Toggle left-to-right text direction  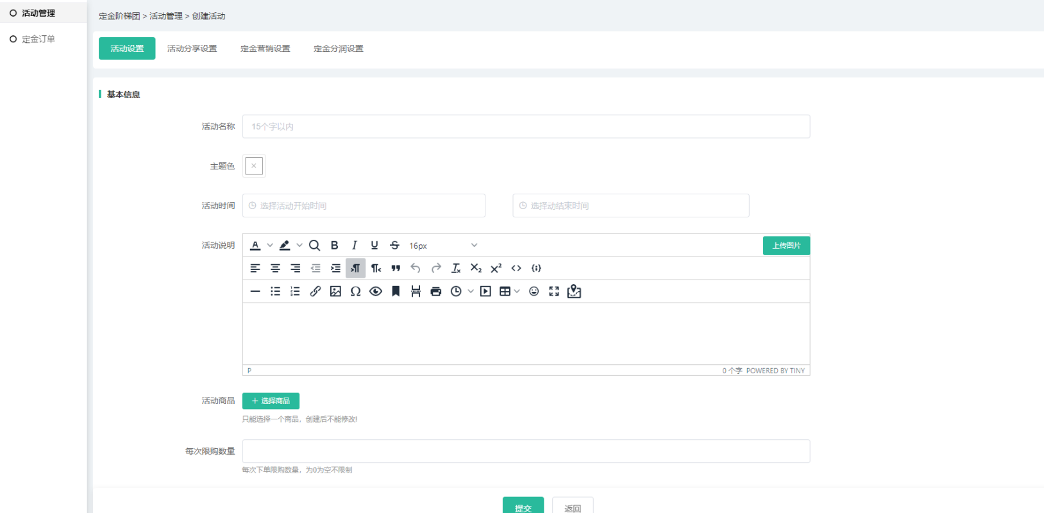click(x=355, y=269)
